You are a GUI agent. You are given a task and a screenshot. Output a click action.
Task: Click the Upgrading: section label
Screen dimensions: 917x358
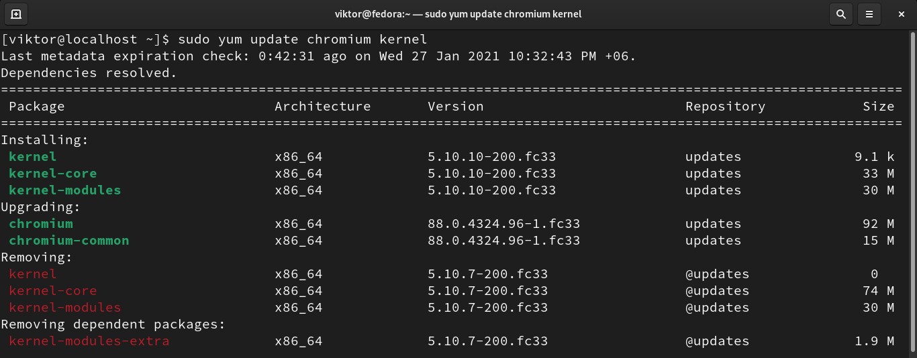[x=40, y=207]
